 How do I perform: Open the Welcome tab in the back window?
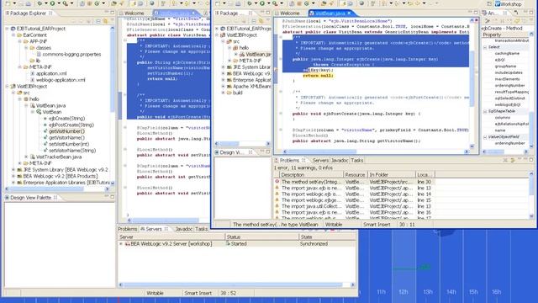point(134,13)
